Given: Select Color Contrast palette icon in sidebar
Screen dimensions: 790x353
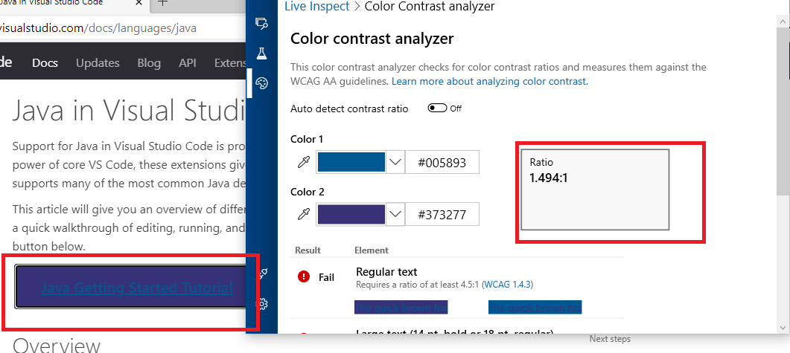Looking at the screenshot, I should point(261,83).
